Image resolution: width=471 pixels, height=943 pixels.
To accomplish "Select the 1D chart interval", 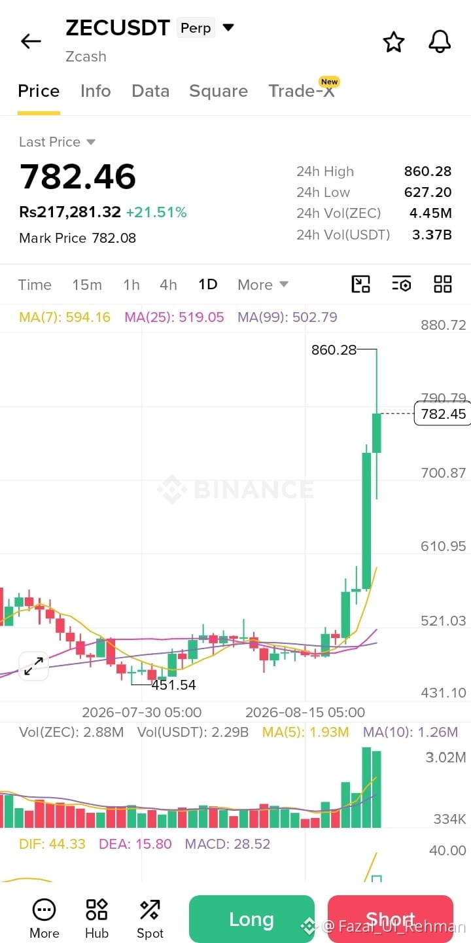I will 208,285.
